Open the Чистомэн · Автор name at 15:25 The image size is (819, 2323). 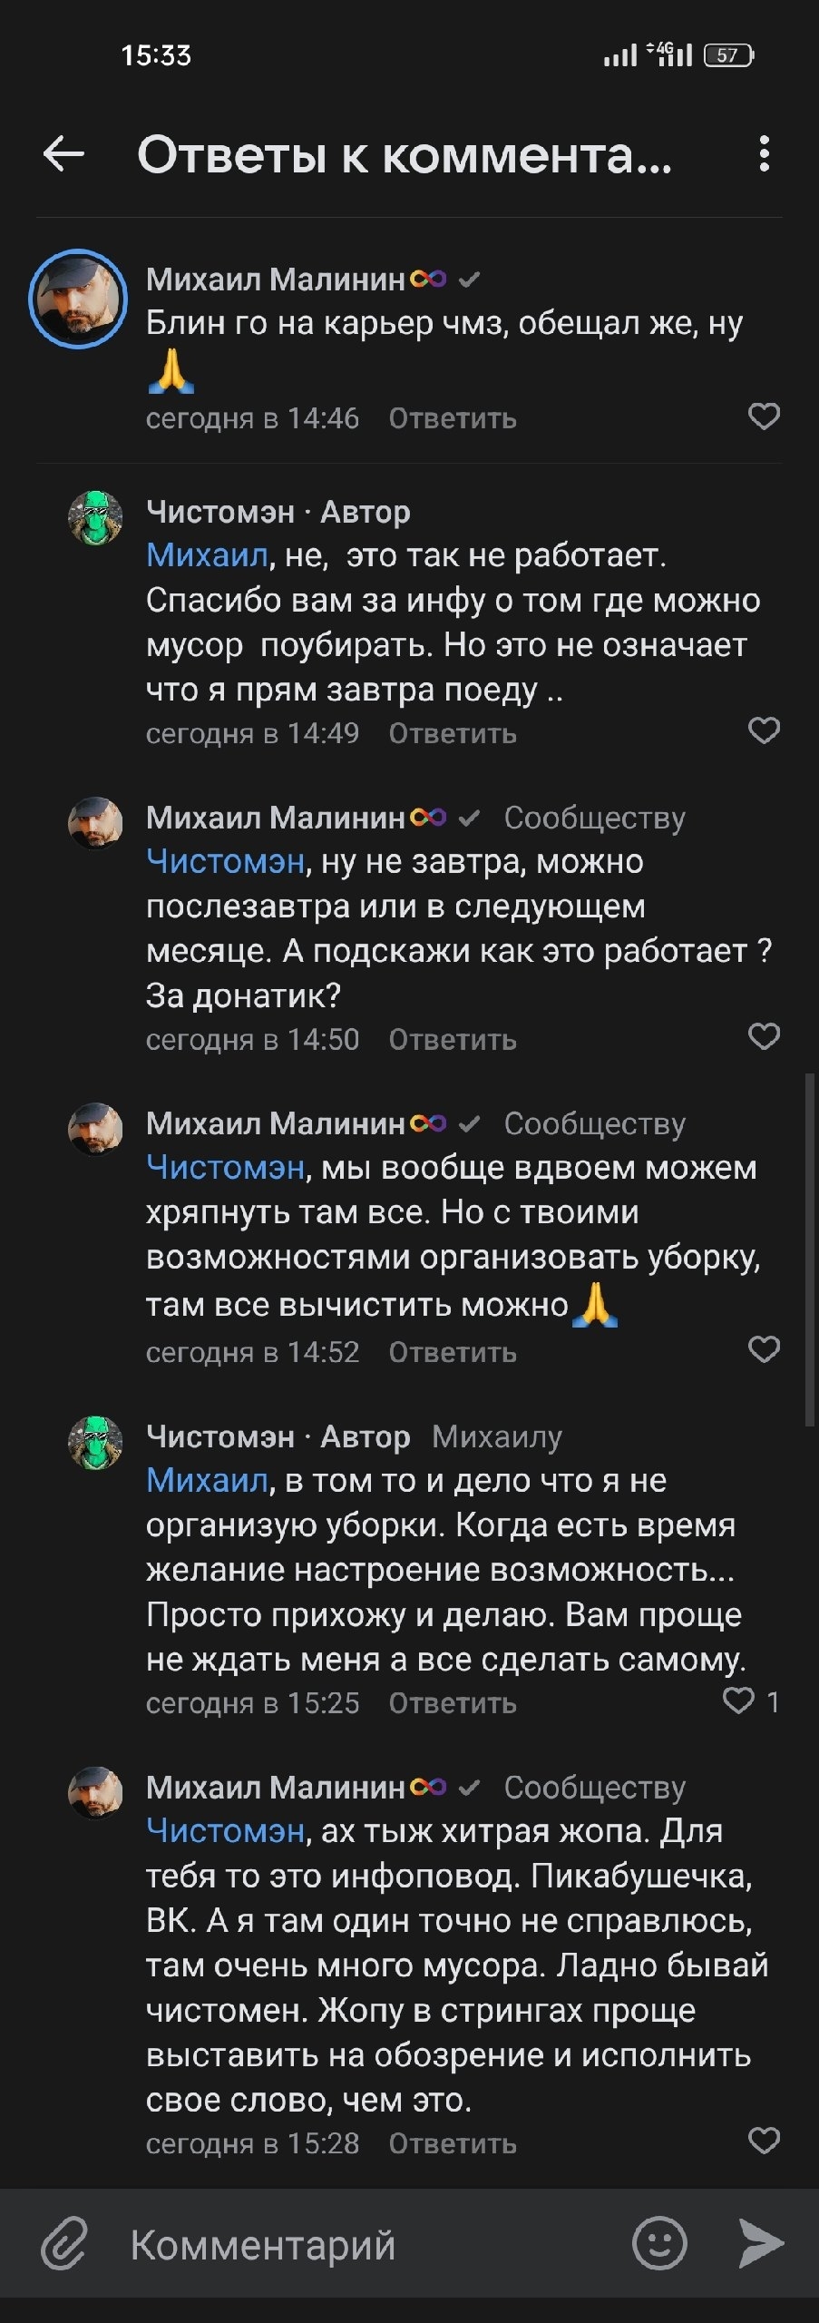coord(278,1437)
